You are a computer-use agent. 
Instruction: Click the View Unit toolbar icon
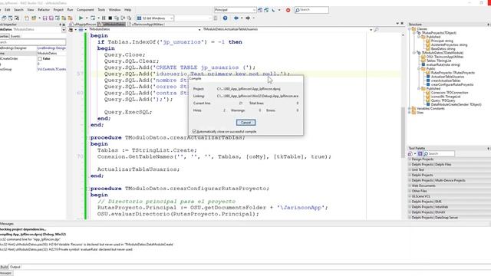point(4,18)
